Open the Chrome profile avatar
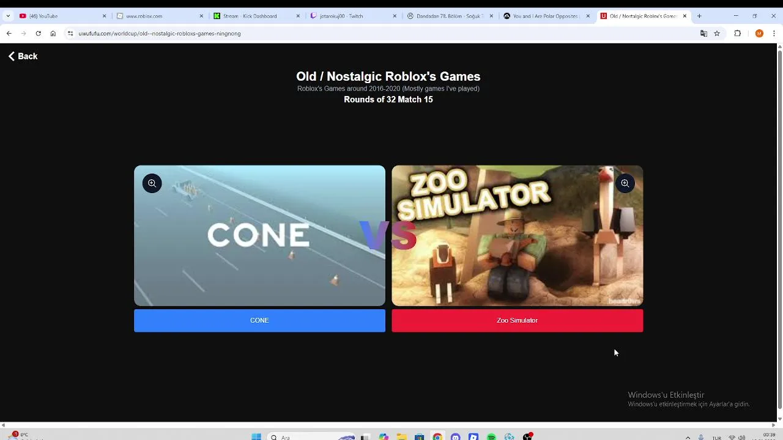783x440 pixels. click(759, 34)
